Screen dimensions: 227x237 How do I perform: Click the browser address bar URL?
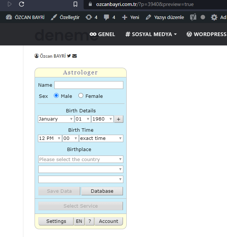(145, 4)
